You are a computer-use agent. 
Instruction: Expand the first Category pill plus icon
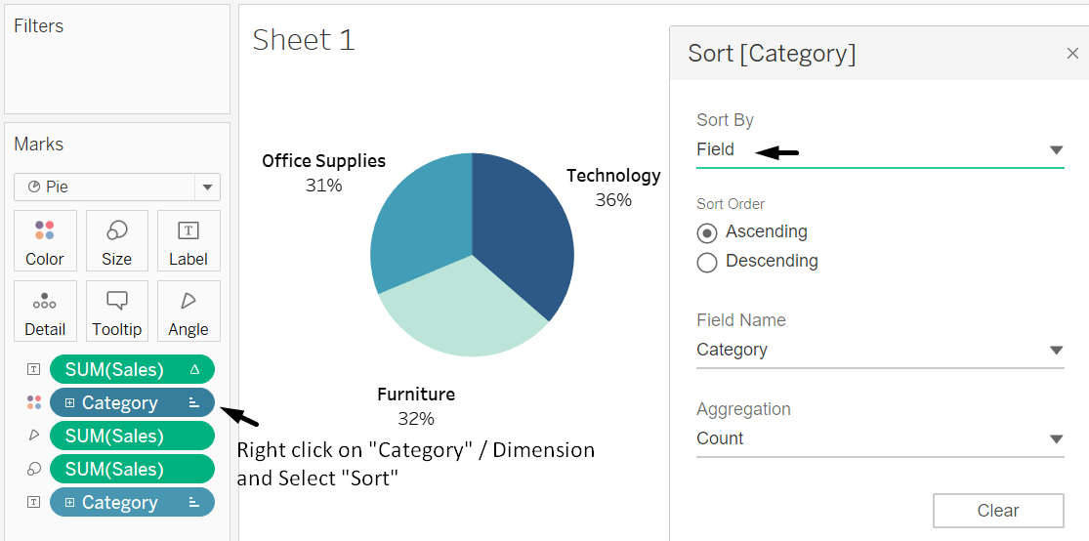pyautogui.click(x=70, y=402)
